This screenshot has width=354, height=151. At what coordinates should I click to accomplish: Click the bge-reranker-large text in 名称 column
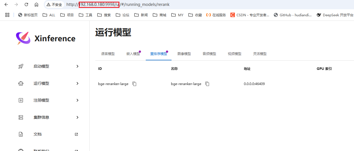[186, 84]
